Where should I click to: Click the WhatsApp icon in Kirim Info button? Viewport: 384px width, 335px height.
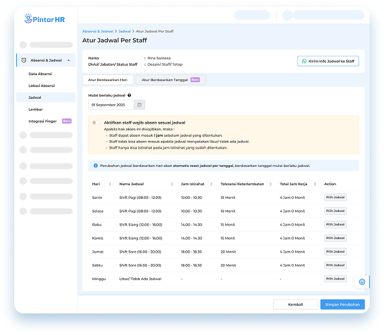[305, 61]
